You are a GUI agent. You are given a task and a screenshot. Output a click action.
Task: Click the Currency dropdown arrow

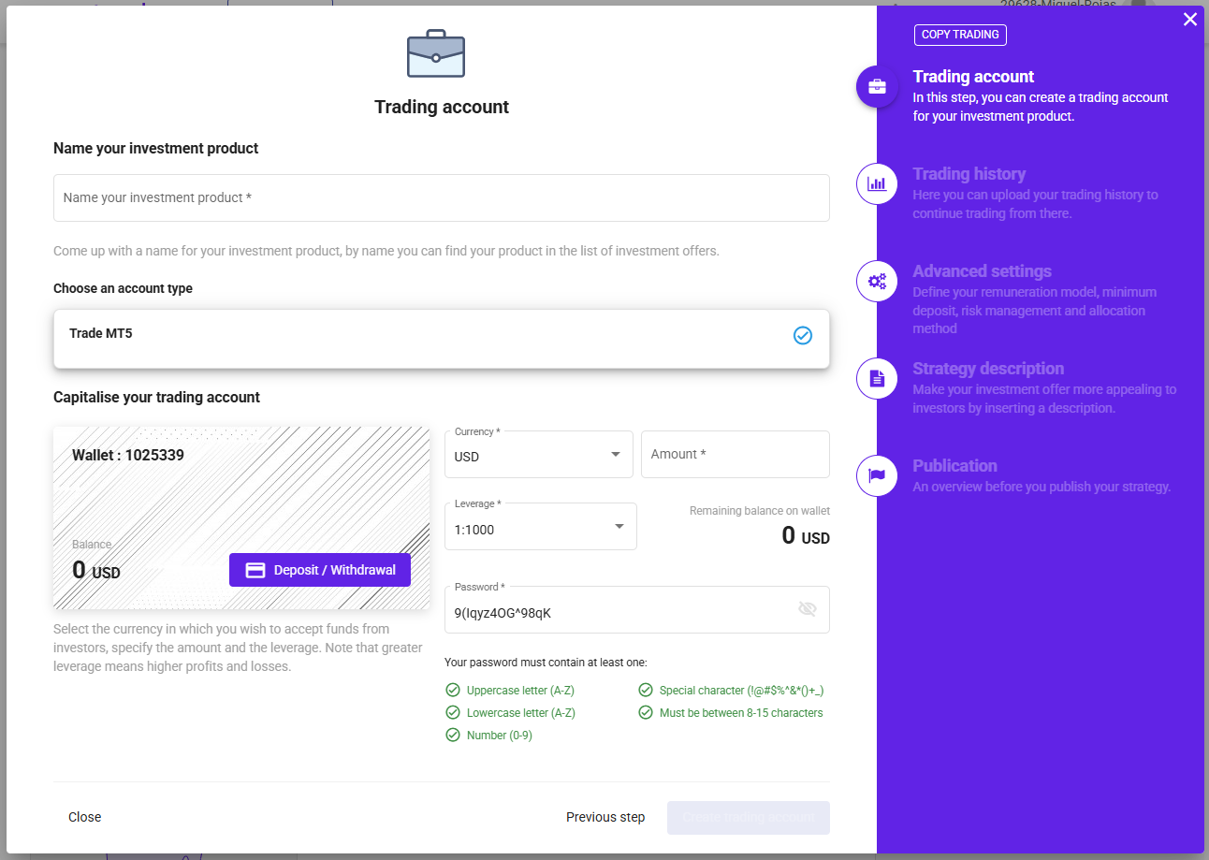(x=616, y=455)
